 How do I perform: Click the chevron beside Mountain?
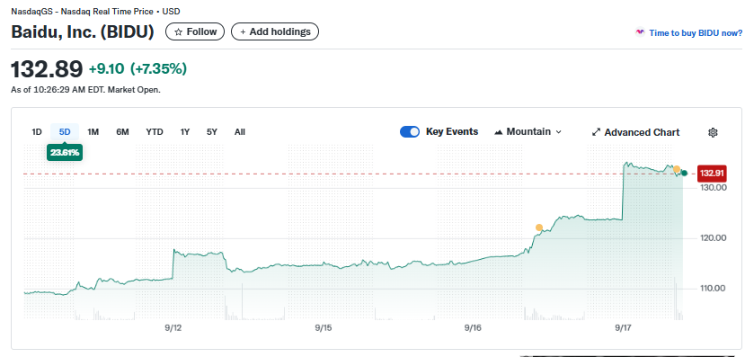pyautogui.click(x=558, y=132)
